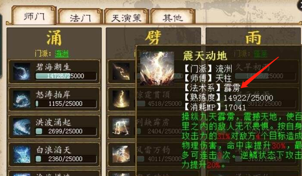This screenshot has height=176, width=302.
Task: Select the 碧海潮生 skill icon
Action: [x=22, y=72]
